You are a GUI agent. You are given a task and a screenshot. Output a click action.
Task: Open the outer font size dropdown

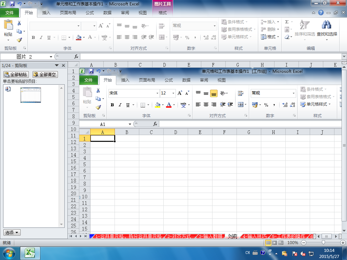tap(94, 26)
